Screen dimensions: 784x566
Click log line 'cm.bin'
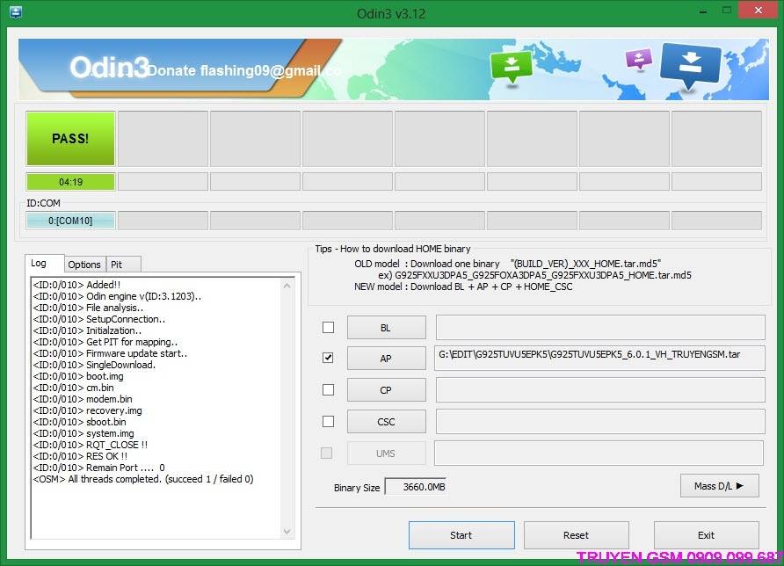click(74, 388)
